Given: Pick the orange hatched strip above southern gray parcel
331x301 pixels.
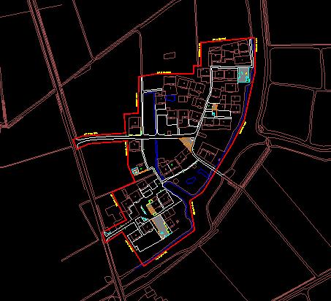Looking at the screenshot, I should pyautogui.click(x=151, y=209).
